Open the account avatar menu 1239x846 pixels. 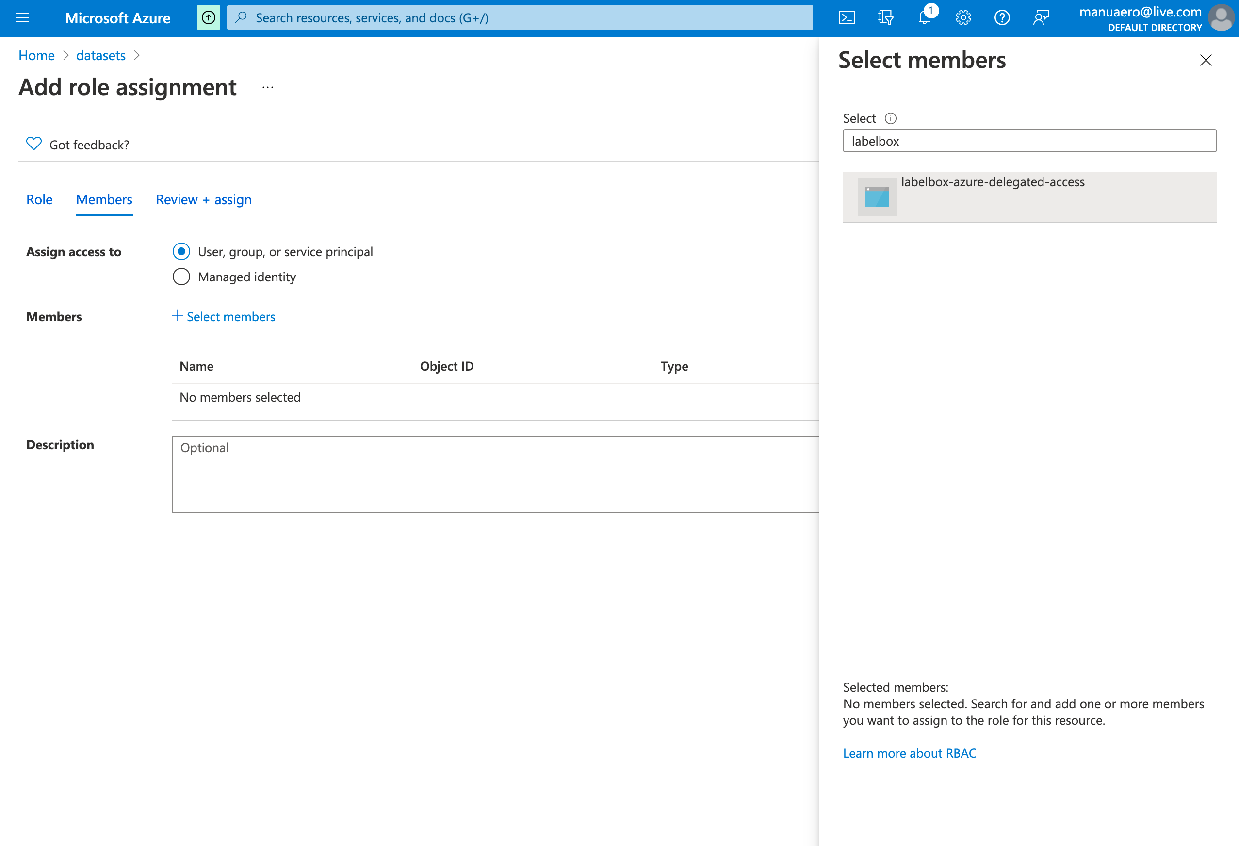click(1221, 18)
